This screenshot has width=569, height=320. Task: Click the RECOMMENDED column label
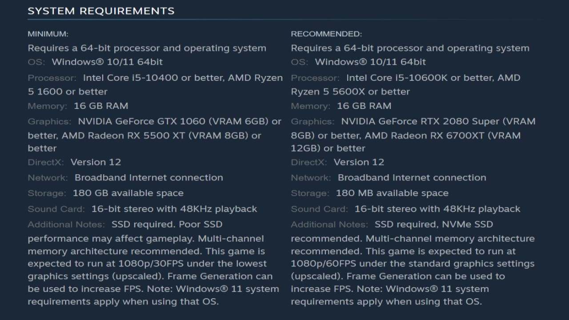coord(326,34)
